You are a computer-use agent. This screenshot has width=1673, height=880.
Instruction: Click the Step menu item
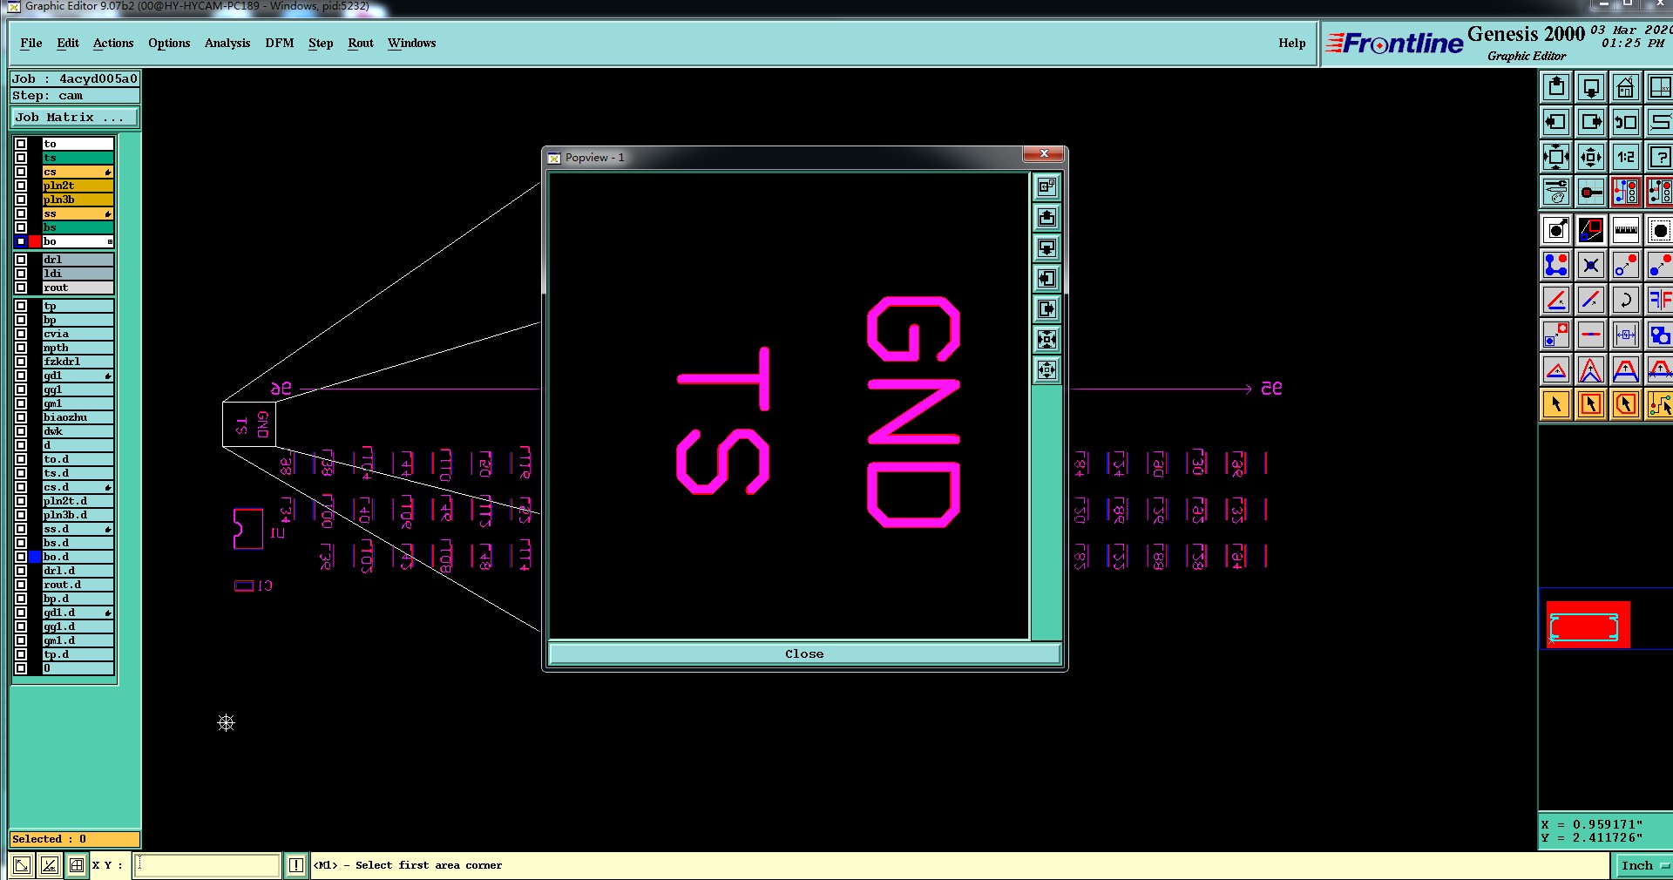point(321,43)
